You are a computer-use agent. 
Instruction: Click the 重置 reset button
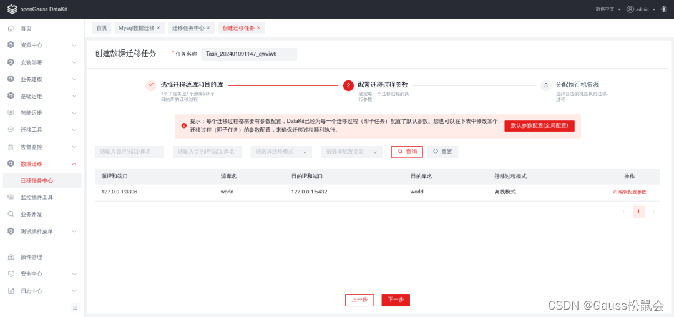(442, 152)
